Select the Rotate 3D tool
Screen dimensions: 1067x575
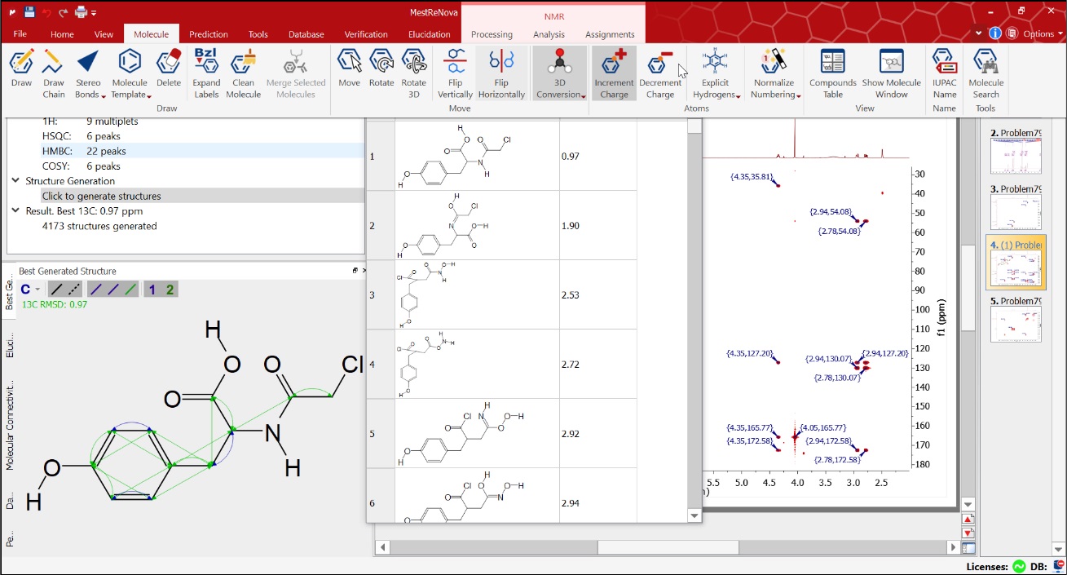tap(413, 72)
